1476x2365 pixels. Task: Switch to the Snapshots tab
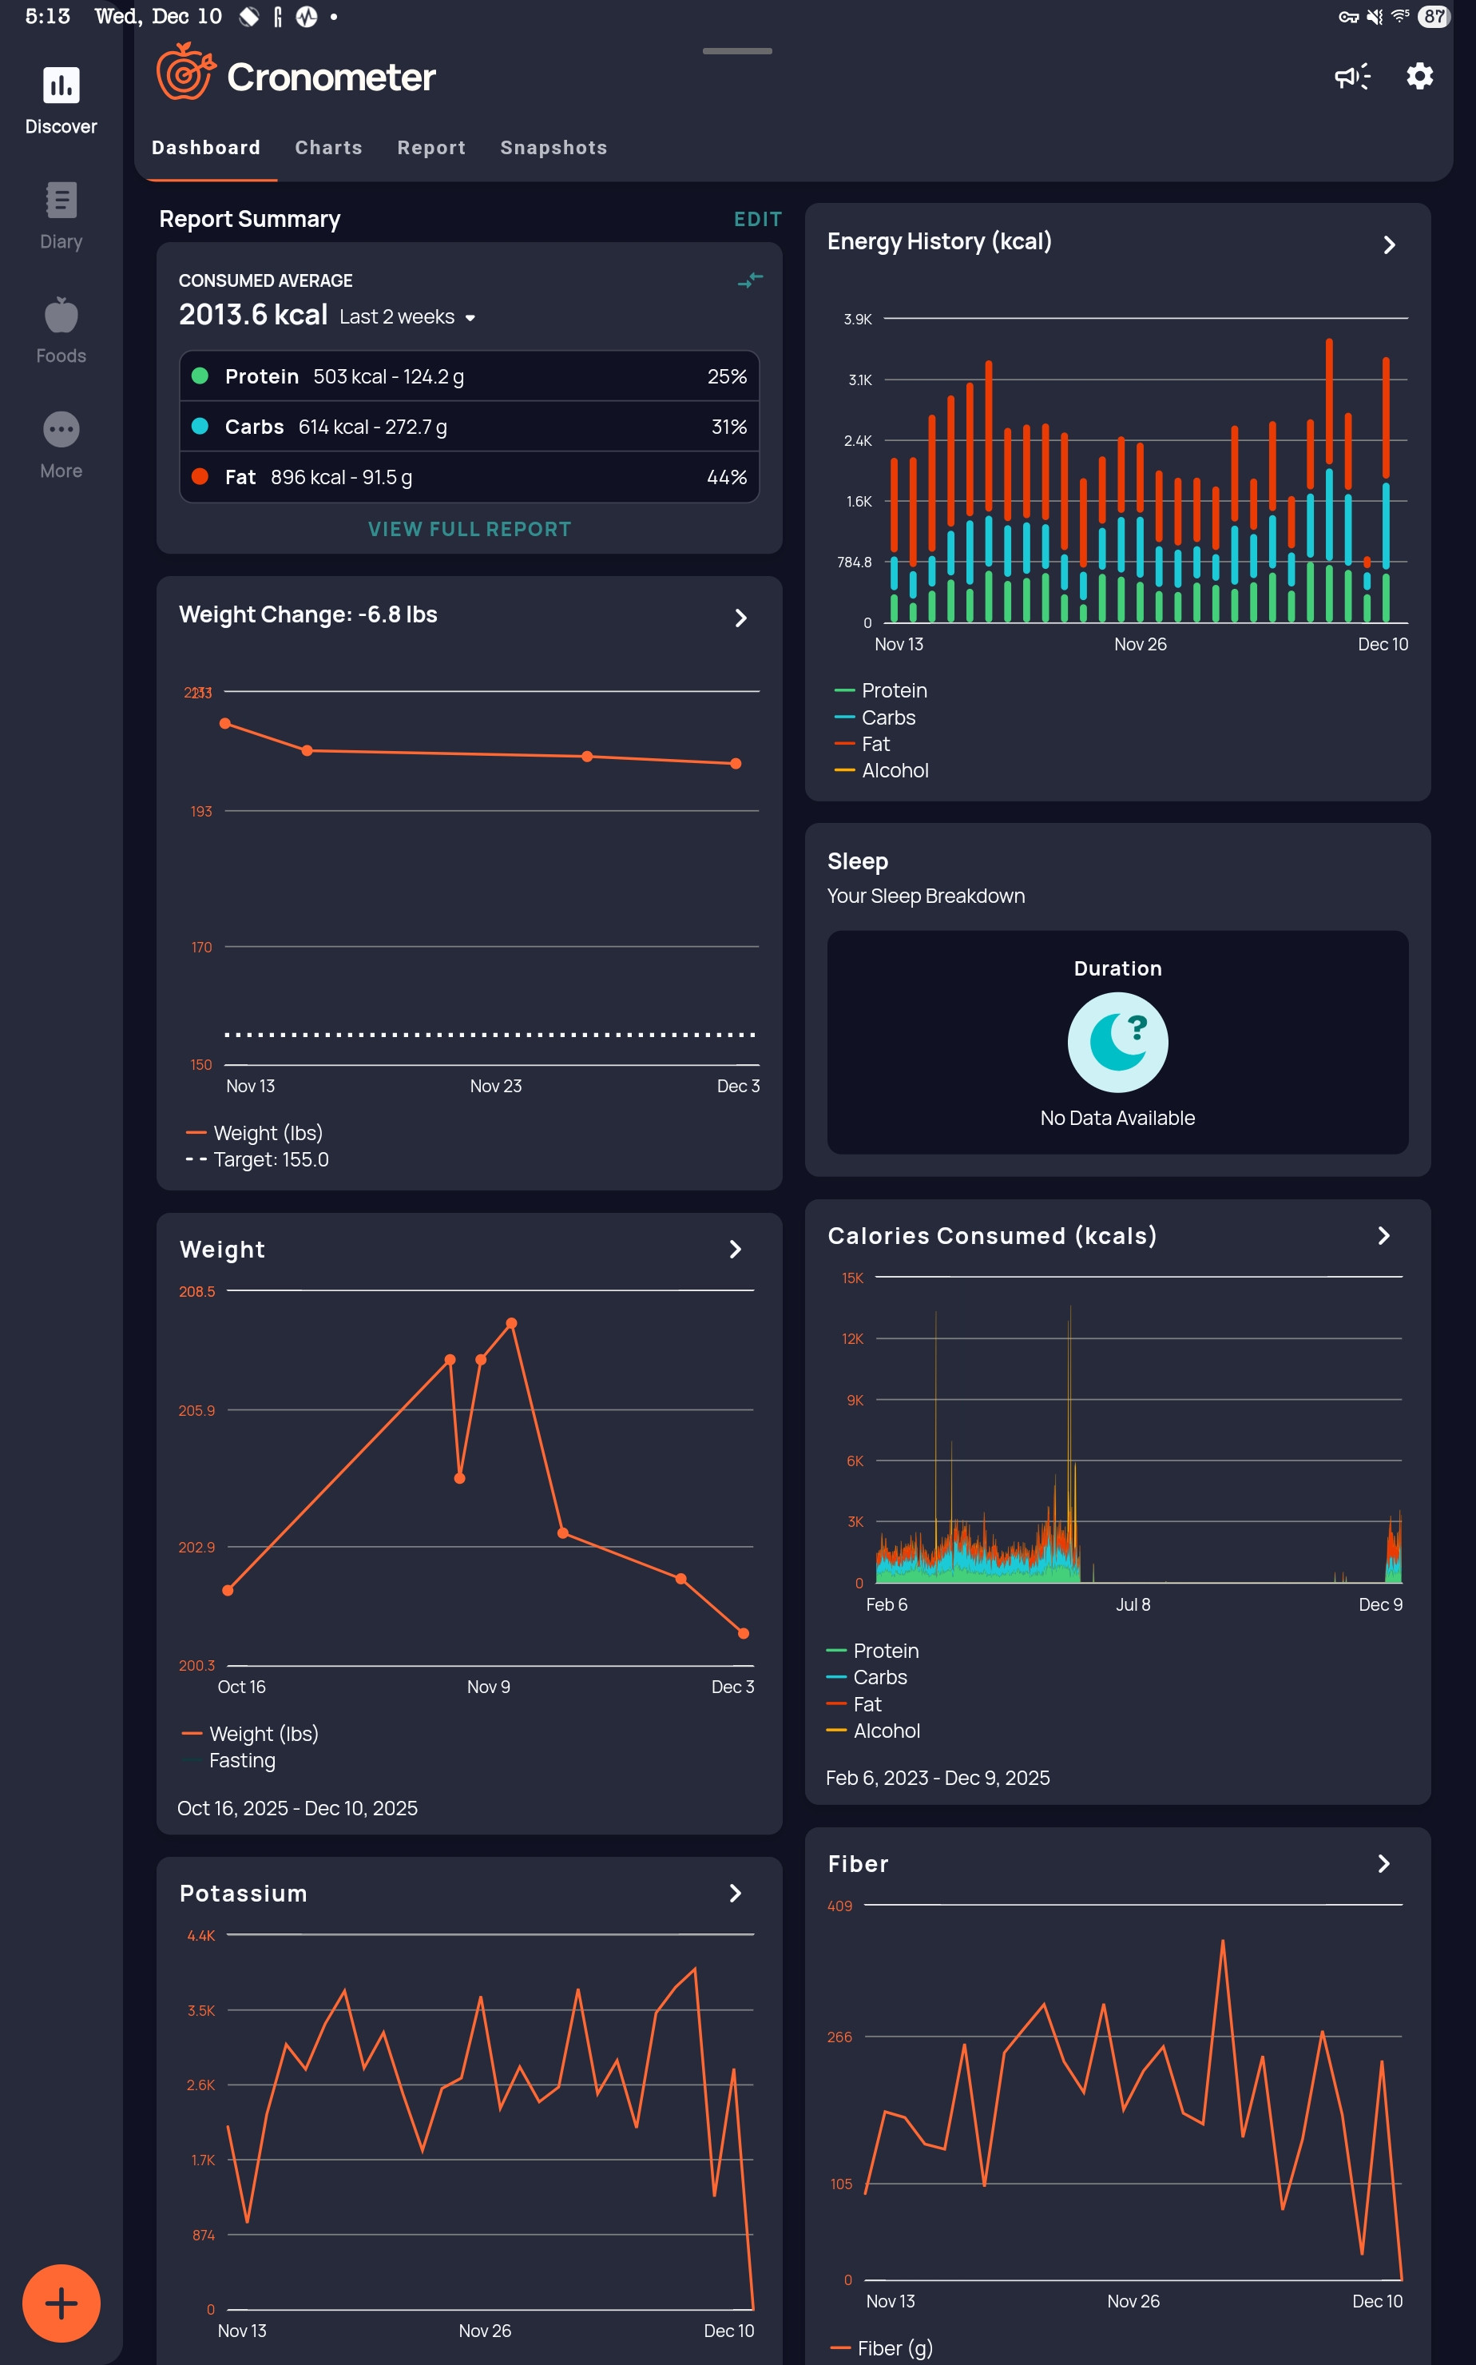553,148
